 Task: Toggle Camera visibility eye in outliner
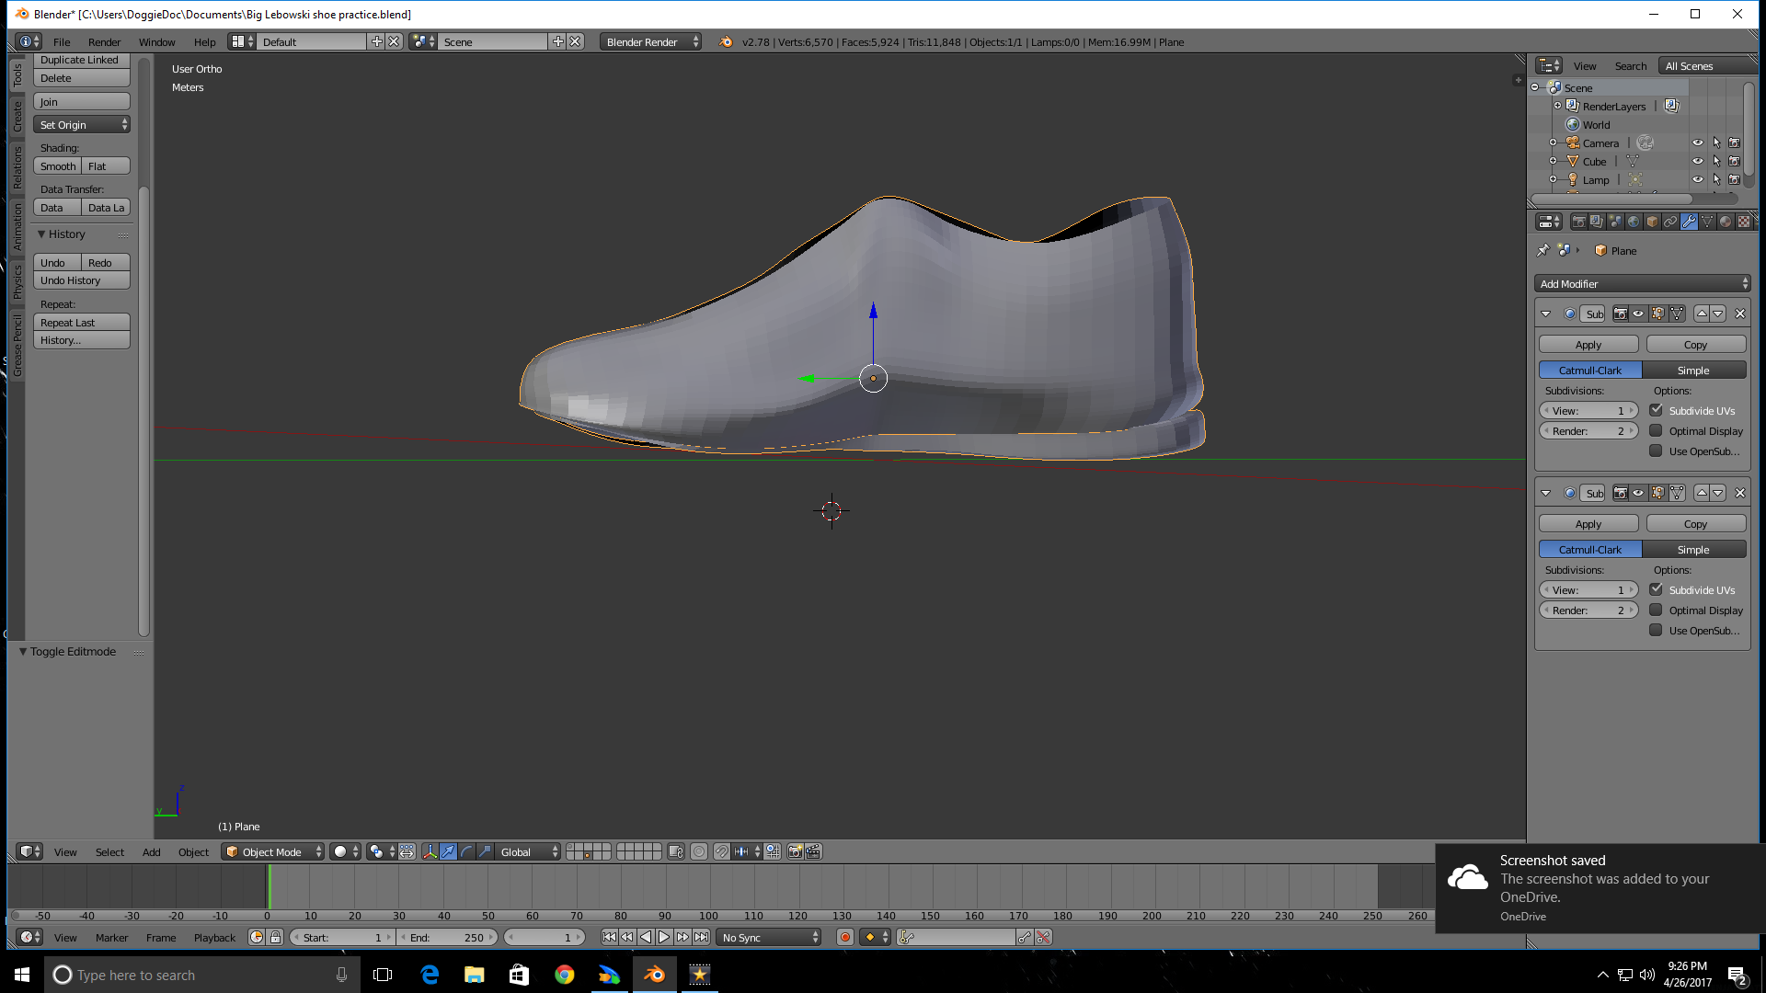pos(1698,143)
